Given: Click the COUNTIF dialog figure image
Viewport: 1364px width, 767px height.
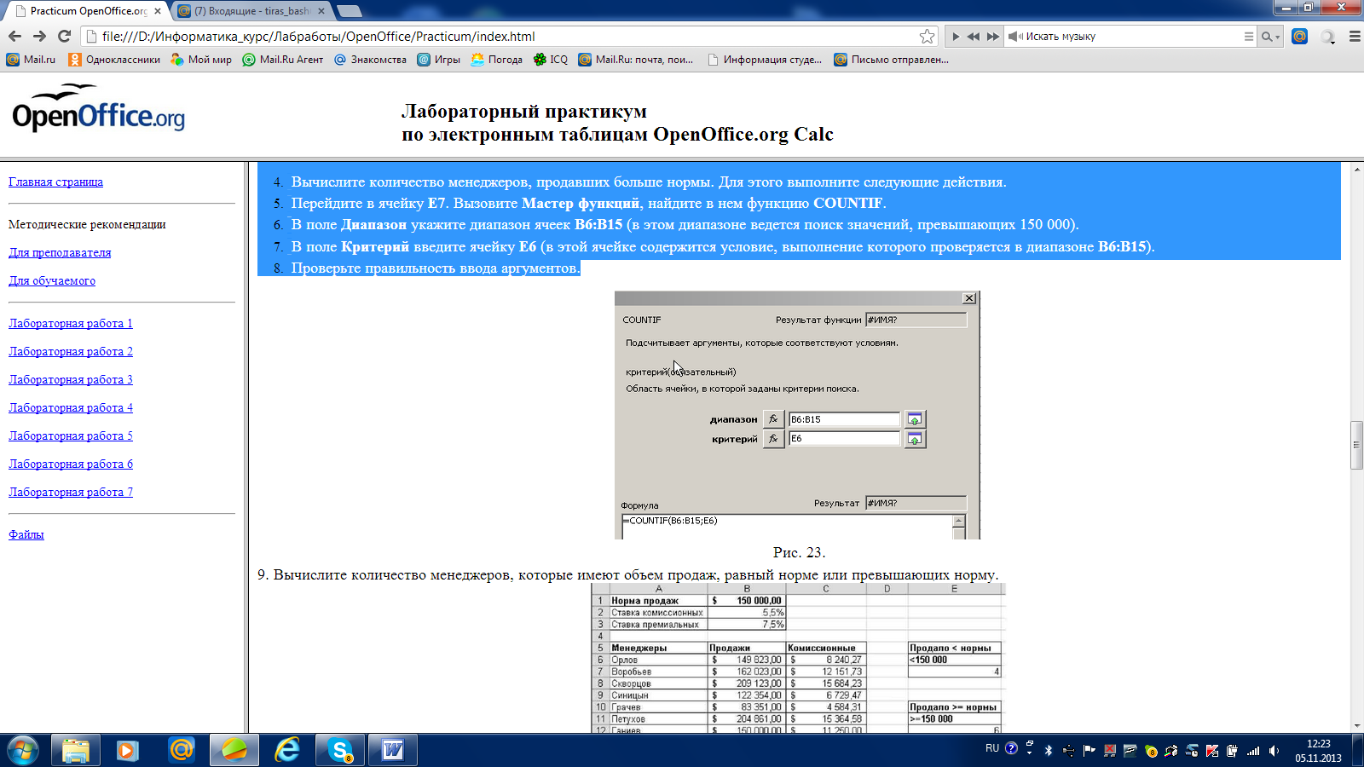Looking at the screenshot, I should [797, 415].
